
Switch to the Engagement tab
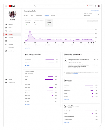click(x=39, y=15)
